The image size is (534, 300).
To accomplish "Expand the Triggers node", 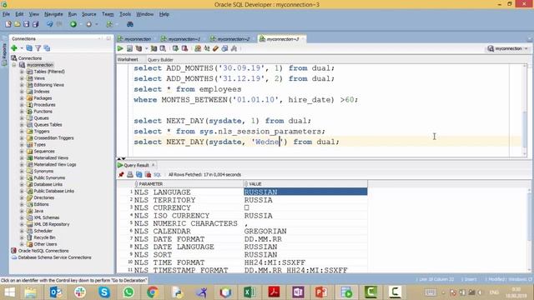I will pos(22,132).
